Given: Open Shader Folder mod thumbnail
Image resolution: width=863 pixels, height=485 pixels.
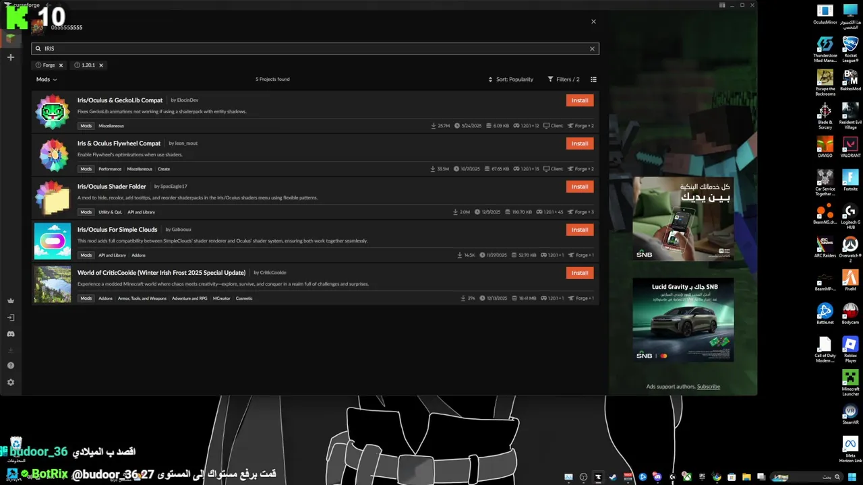Looking at the screenshot, I should 53,198.
